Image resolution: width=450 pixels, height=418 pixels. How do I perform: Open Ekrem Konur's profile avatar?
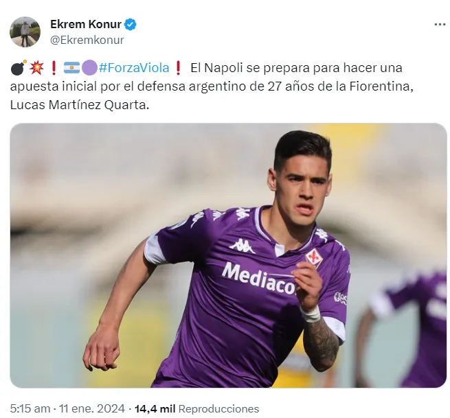coord(25,32)
